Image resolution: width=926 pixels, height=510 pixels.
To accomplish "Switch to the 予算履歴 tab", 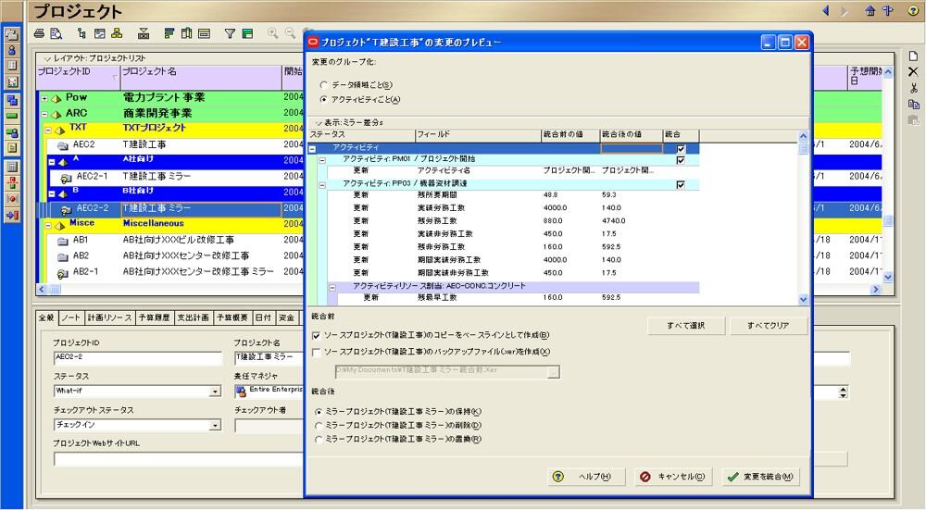I will 154,317.
